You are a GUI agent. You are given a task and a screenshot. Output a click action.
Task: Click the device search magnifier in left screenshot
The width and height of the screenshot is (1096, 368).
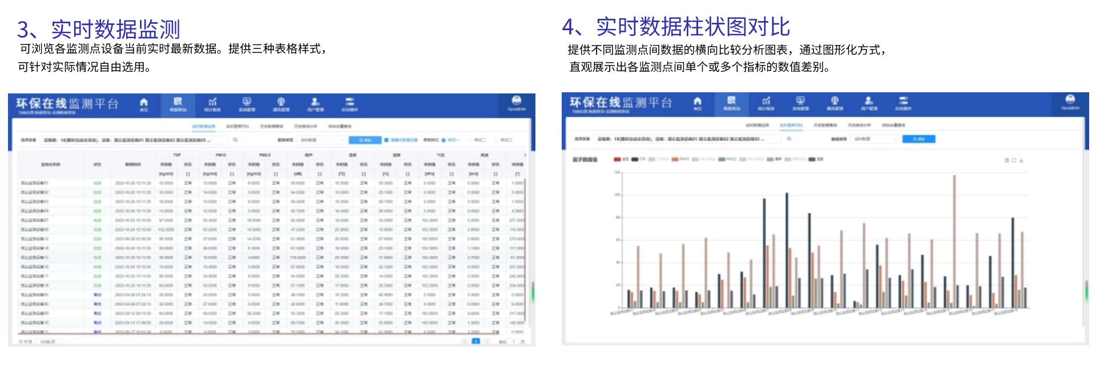click(x=235, y=140)
